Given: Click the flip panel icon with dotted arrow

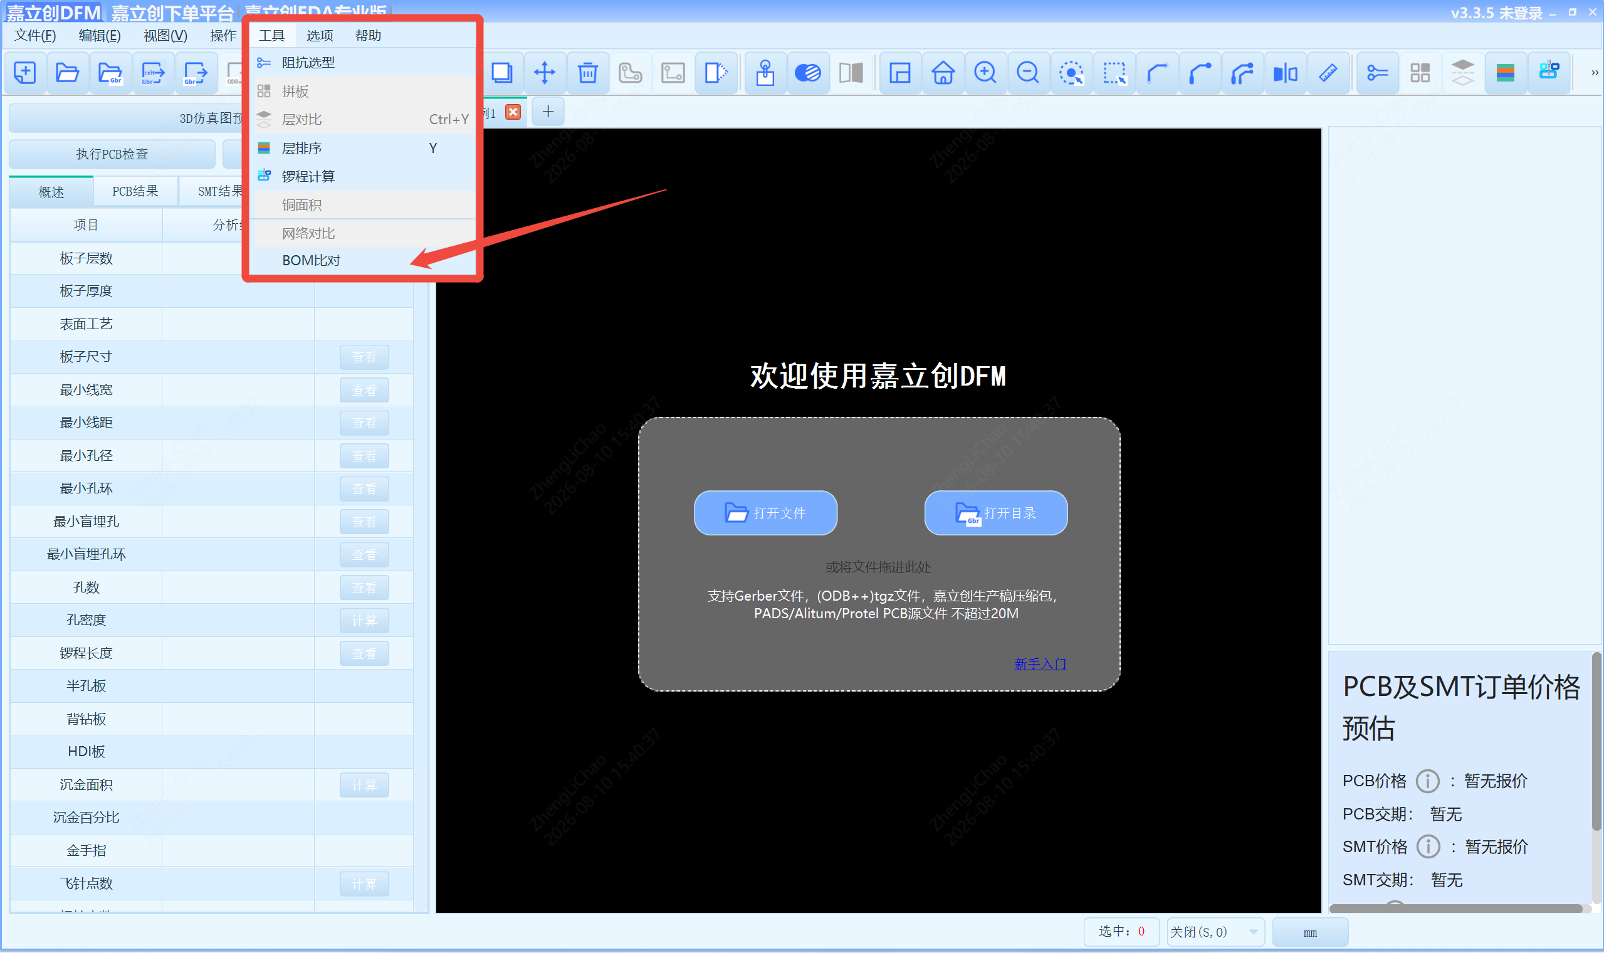Looking at the screenshot, I should [716, 73].
